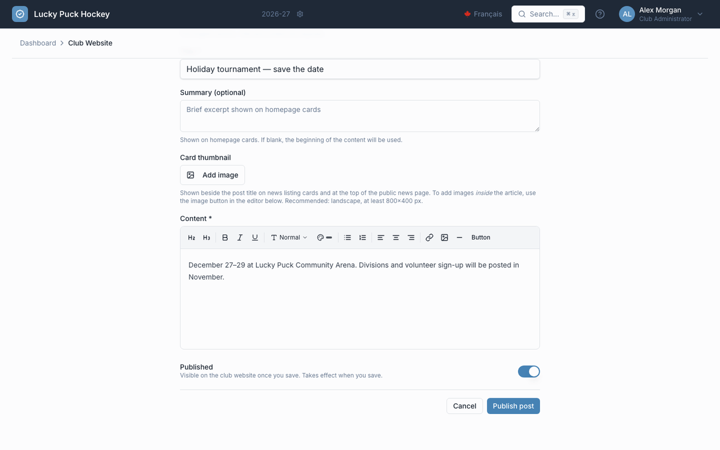Click the Add image thumbnail button

coord(213,175)
